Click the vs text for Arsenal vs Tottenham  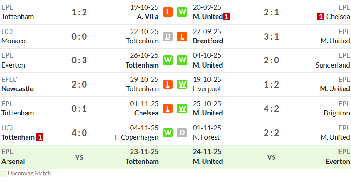pos(79,157)
